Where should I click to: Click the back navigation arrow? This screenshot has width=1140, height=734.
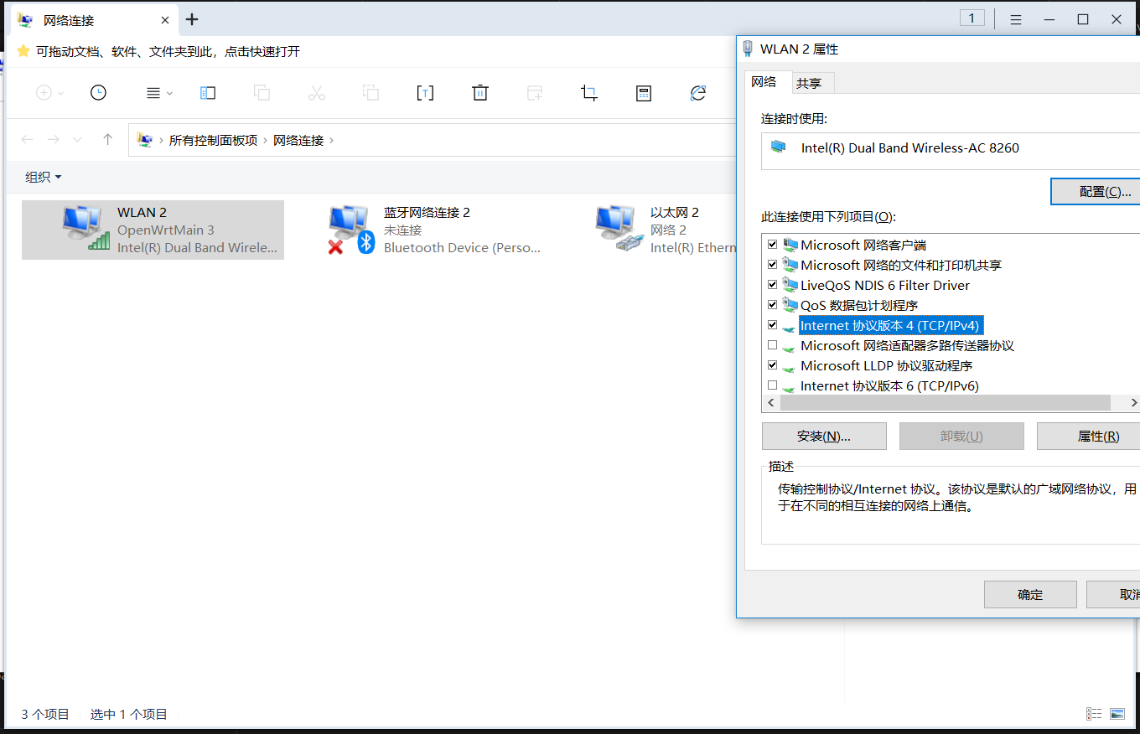[28, 140]
